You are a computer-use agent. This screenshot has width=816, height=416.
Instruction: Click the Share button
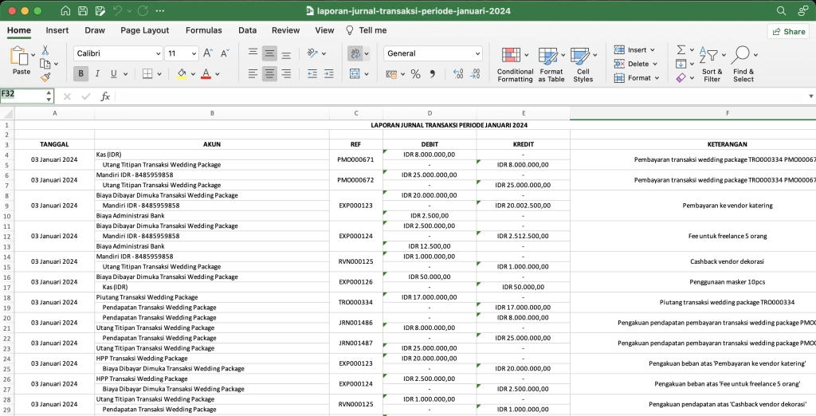[x=788, y=31]
